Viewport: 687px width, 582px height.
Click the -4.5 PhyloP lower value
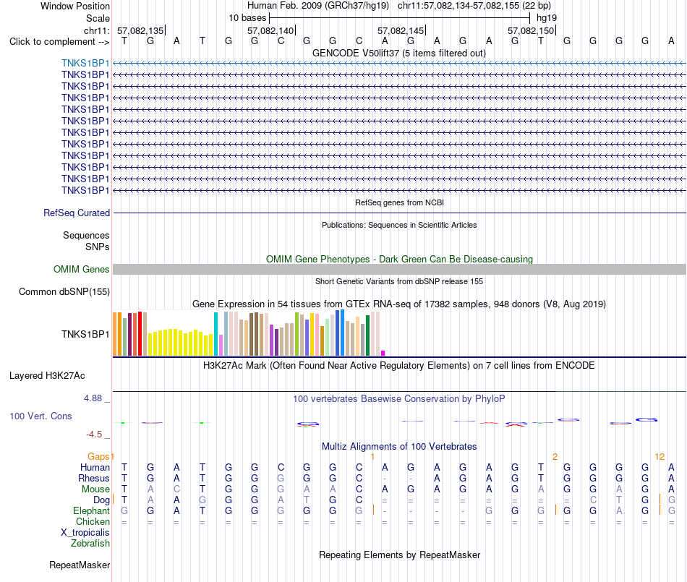pyautogui.click(x=94, y=435)
